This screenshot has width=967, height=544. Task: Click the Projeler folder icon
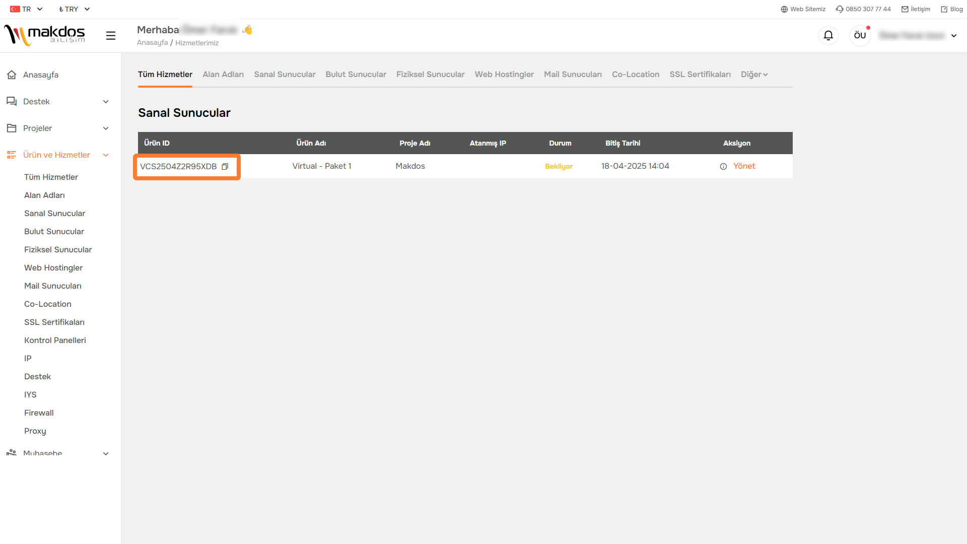[x=12, y=128]
